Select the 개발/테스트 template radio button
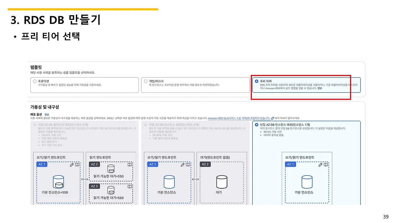 (x=145, y=81)
